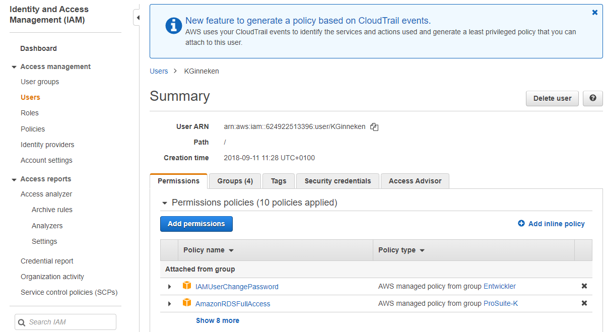This screenshot has height=332, width=604.
Task: Click the Delete user button
Action: pyautogui.click(x=552, y=98)
